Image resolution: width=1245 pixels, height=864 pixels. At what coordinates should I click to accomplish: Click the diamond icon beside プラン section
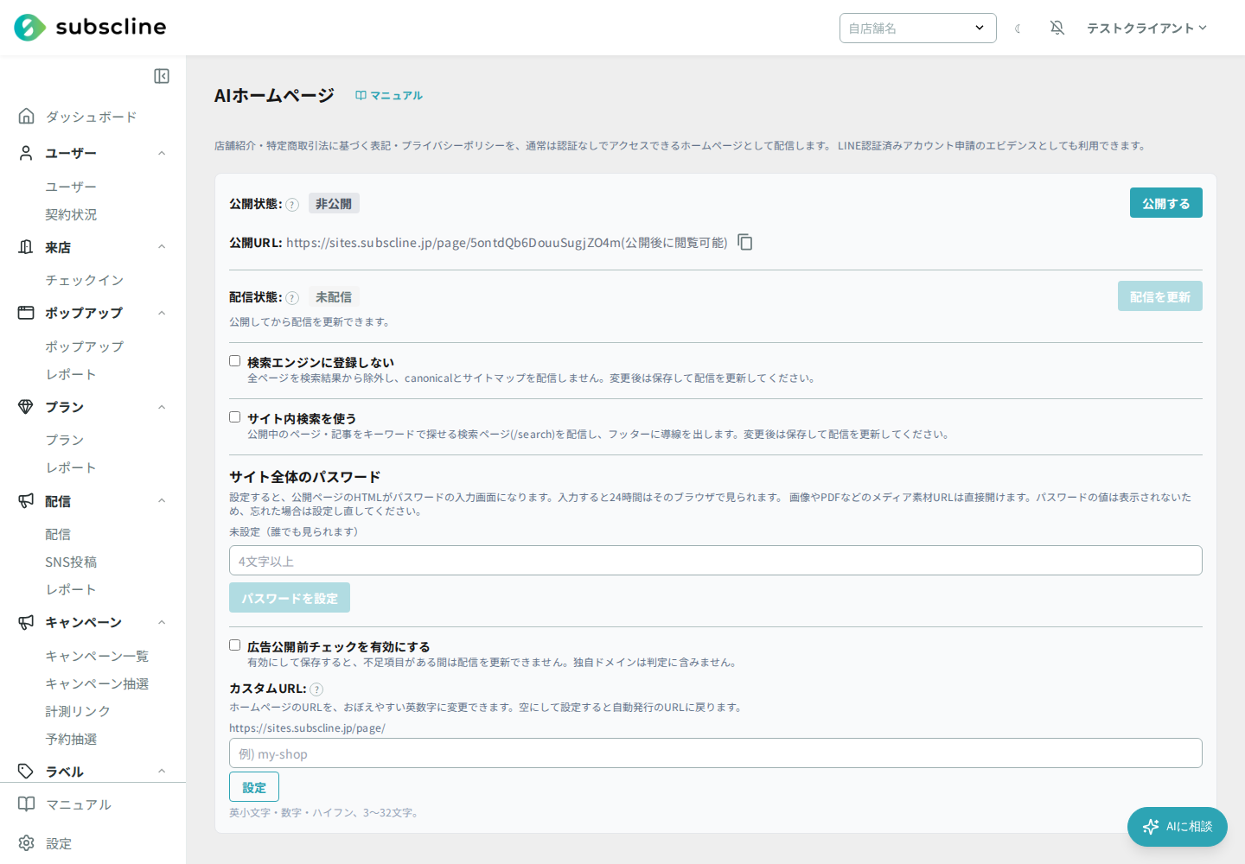click(x=27, y=407)
